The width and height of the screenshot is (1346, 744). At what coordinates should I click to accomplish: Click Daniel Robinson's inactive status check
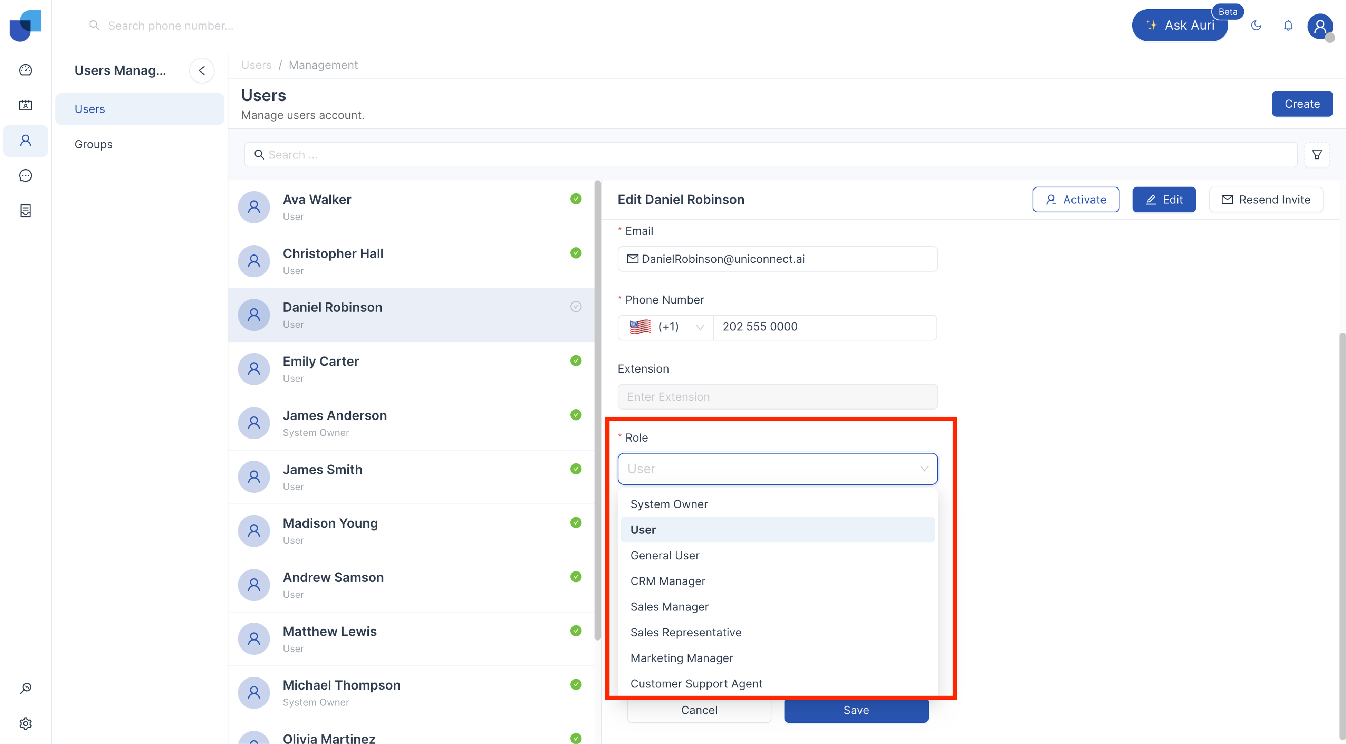point(576,306)
